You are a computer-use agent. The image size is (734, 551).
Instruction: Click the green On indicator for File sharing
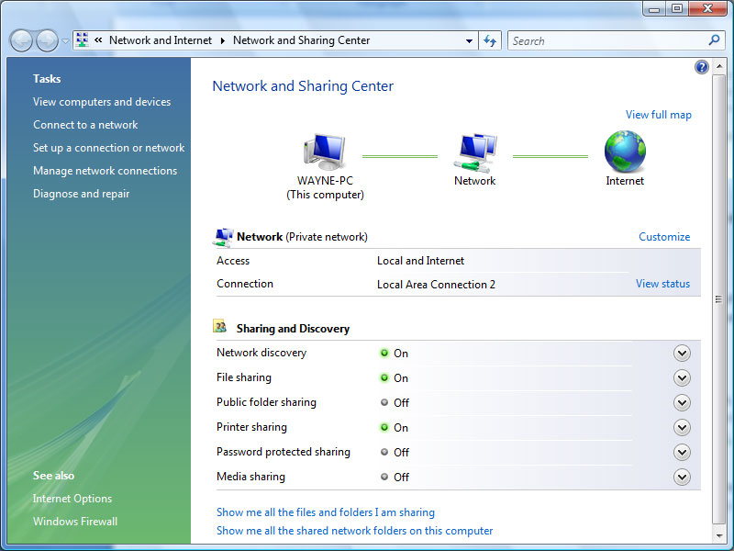[x=384, y=377]
